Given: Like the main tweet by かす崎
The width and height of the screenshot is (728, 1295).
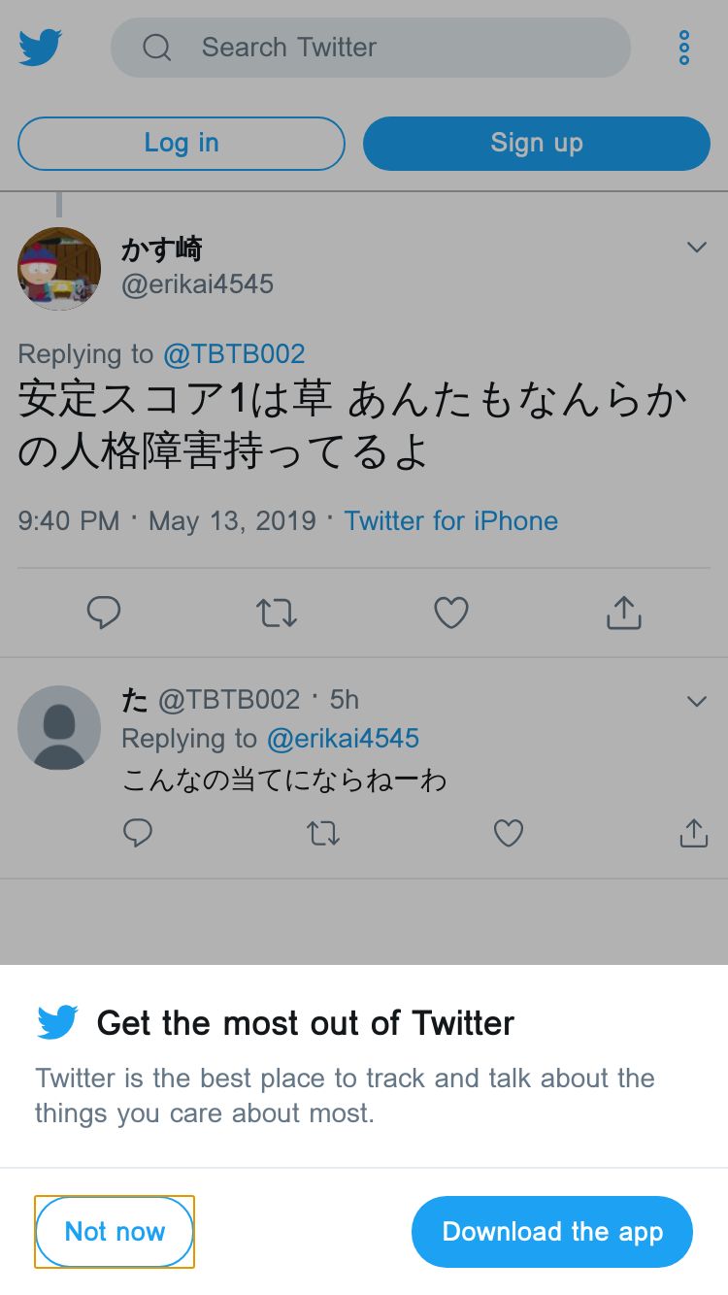Looking at the screenshot, I should (450, 613).
